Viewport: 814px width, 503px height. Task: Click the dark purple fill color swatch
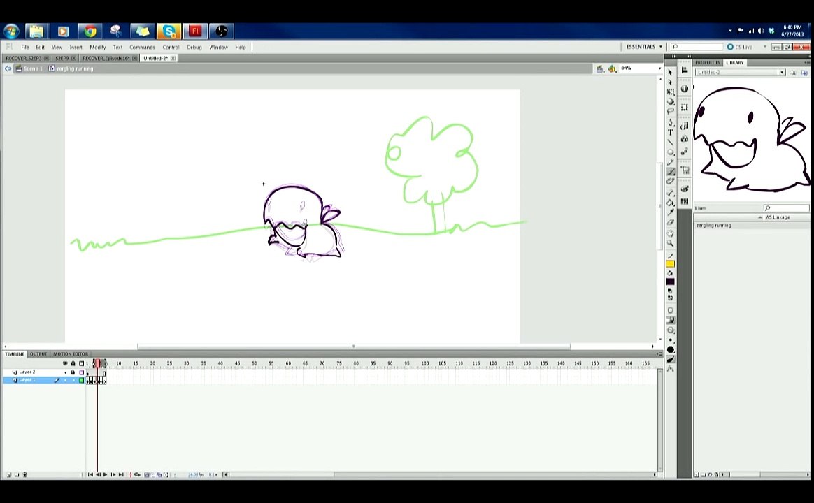click(670, 282)
